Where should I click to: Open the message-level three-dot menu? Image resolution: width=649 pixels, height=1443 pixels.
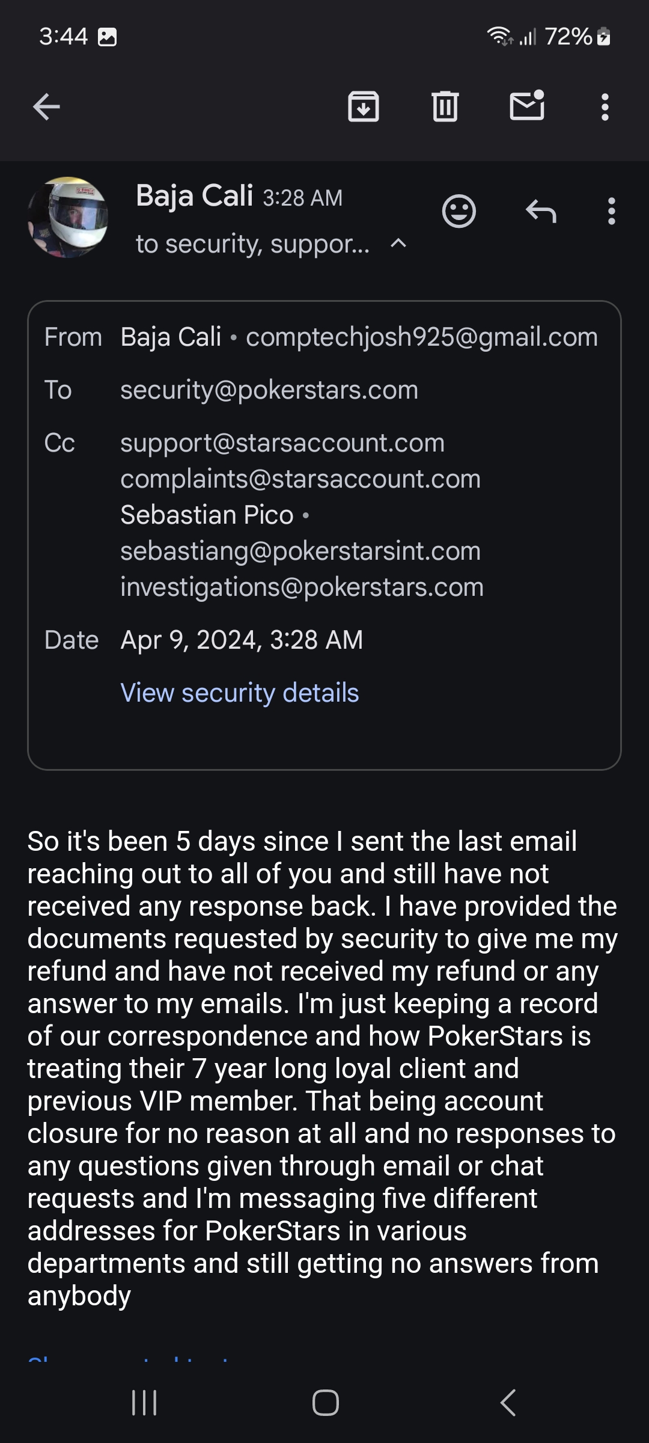pyautogui.click(x=612, y=212)
